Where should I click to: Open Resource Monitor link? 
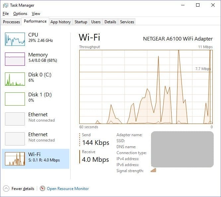pos(68,188)
